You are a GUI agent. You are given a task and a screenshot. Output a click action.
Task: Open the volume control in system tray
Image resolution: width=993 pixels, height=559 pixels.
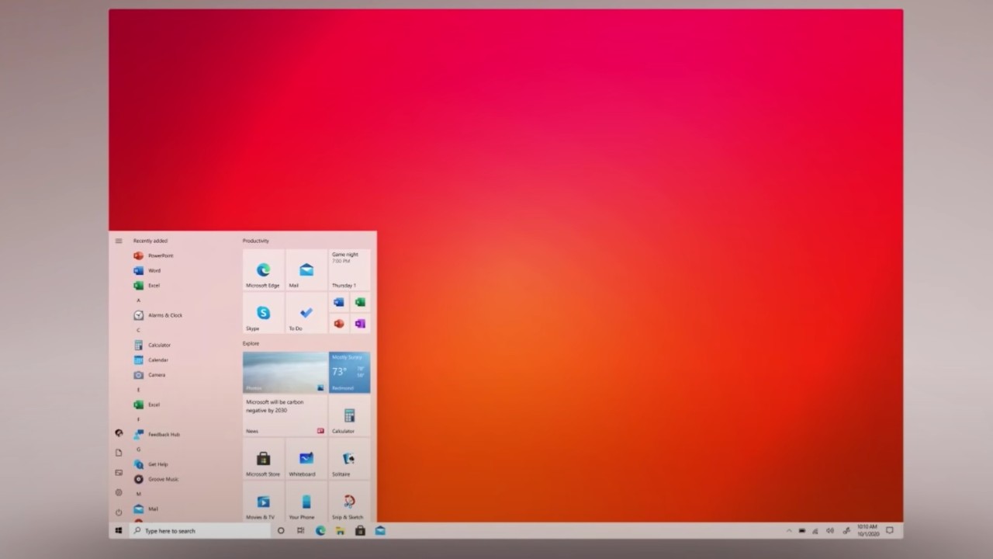830,531
